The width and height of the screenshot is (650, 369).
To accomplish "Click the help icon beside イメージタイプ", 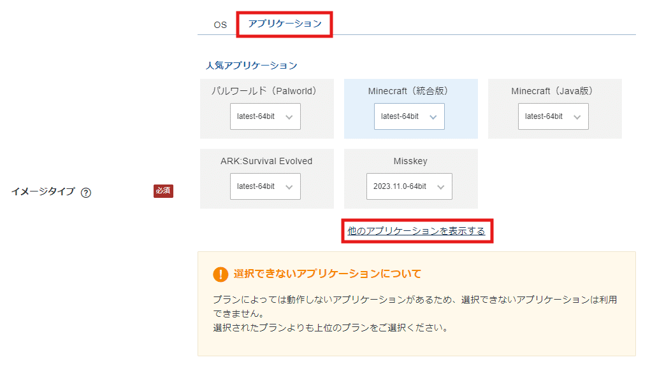I will pos(86,192).
